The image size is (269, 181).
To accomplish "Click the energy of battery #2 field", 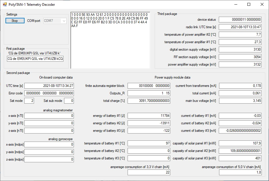I will tap(149, 123).
